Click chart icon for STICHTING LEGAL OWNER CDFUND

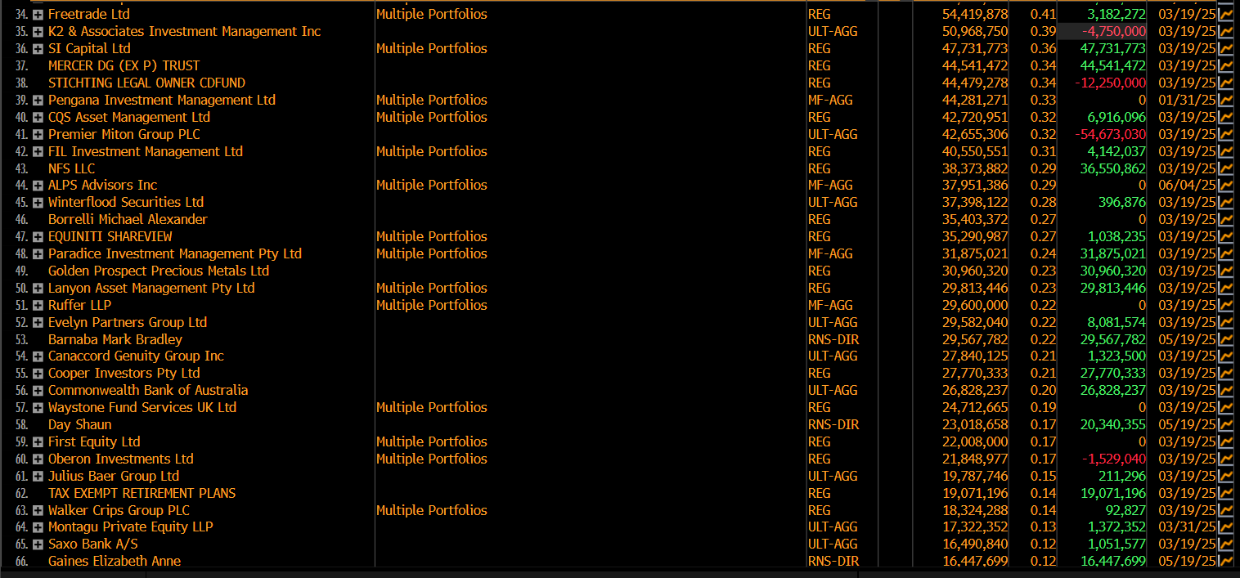[x=1225, y=83]
